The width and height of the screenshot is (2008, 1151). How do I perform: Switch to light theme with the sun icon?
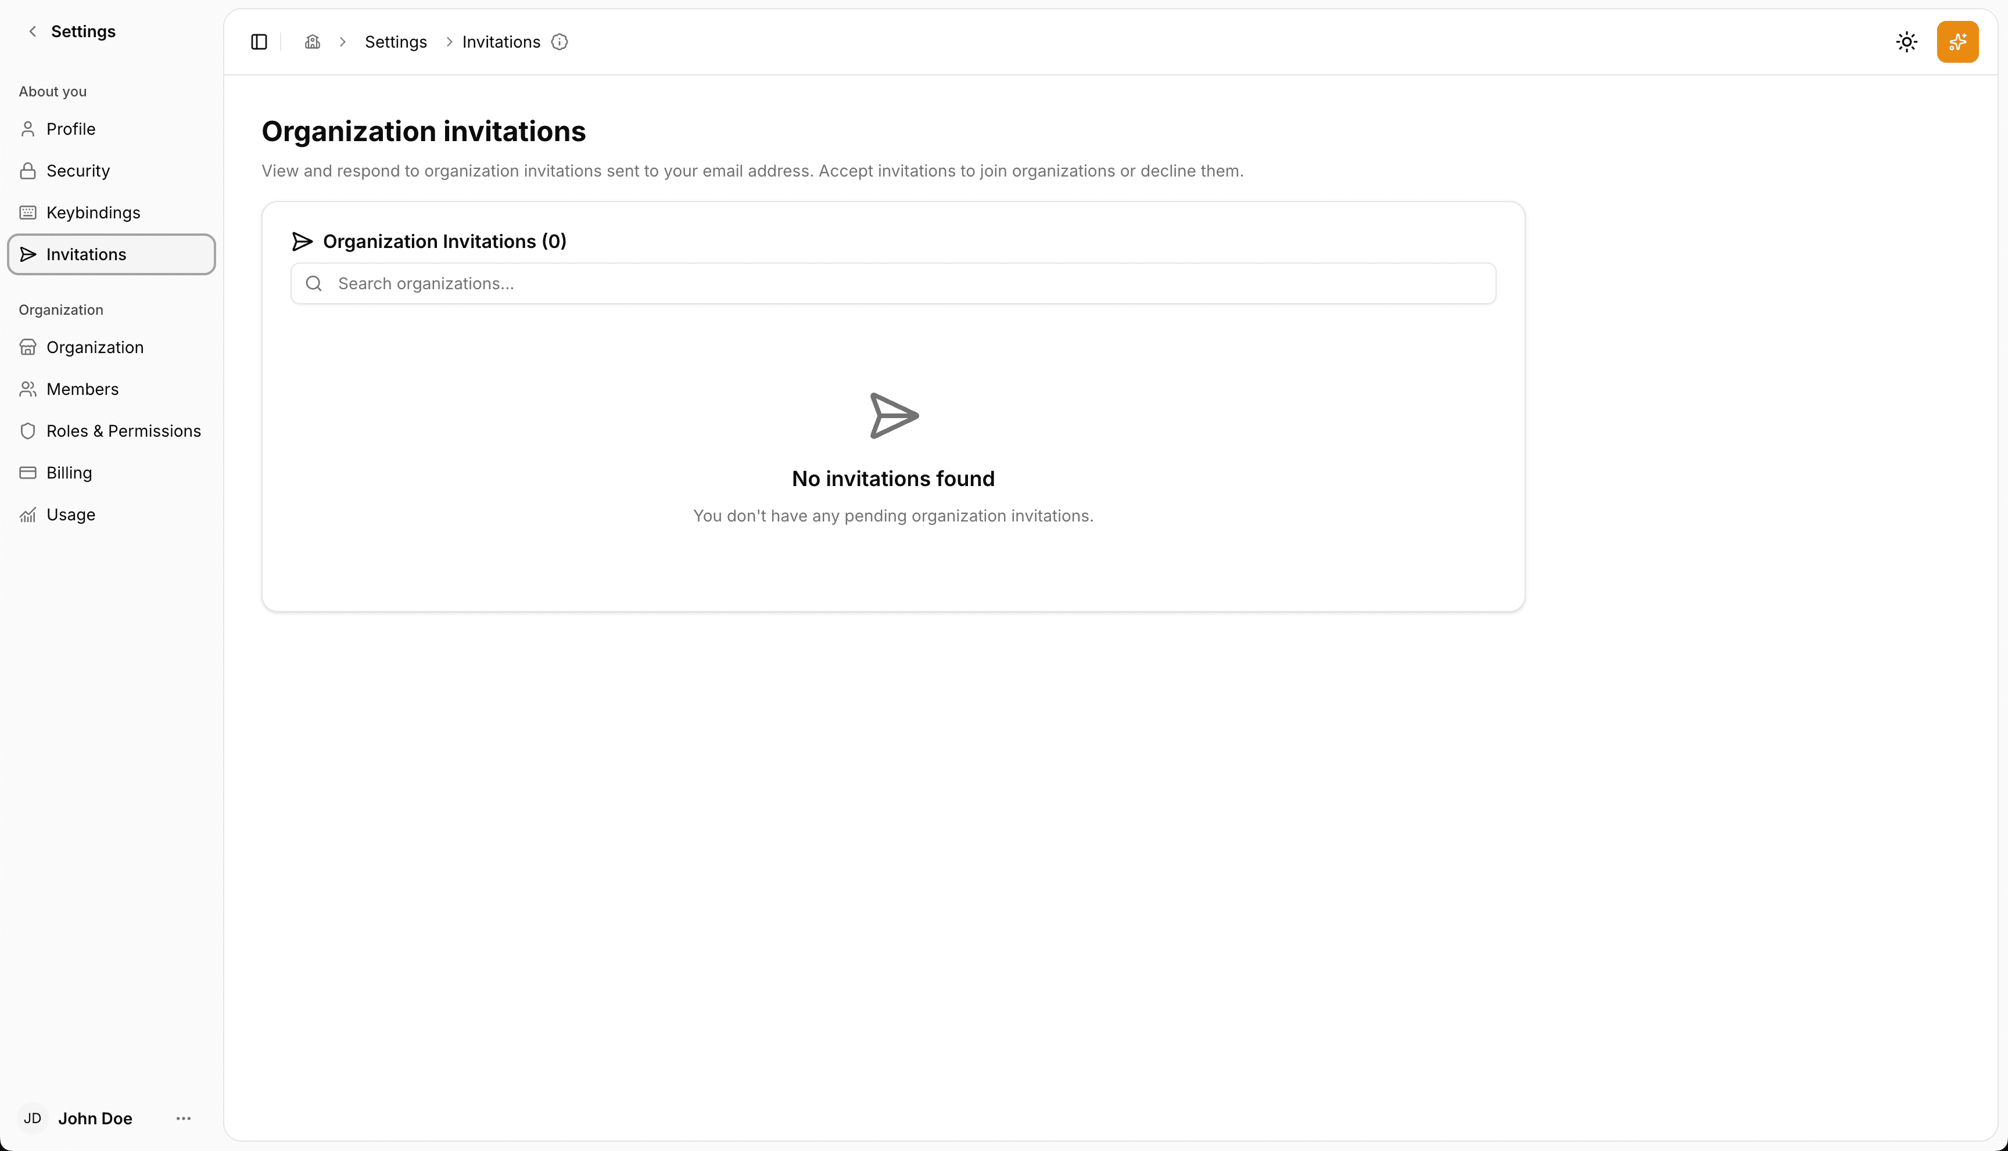[1906, 41]
